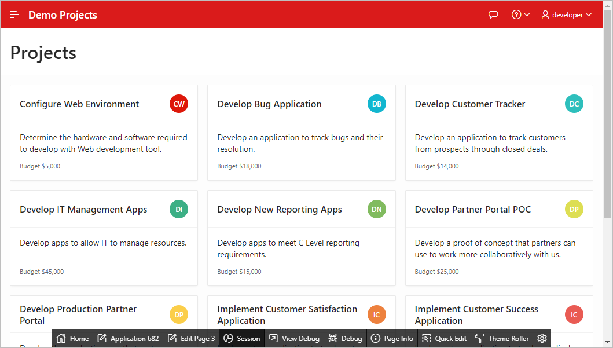
Task: Click description 'Develop apps to allow IT'
Action: click(103, 243)
